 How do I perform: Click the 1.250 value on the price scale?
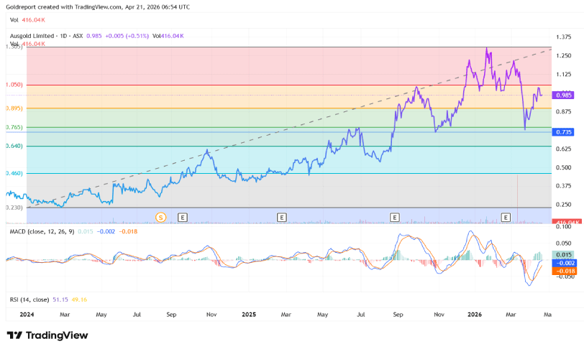coord(563,55)
